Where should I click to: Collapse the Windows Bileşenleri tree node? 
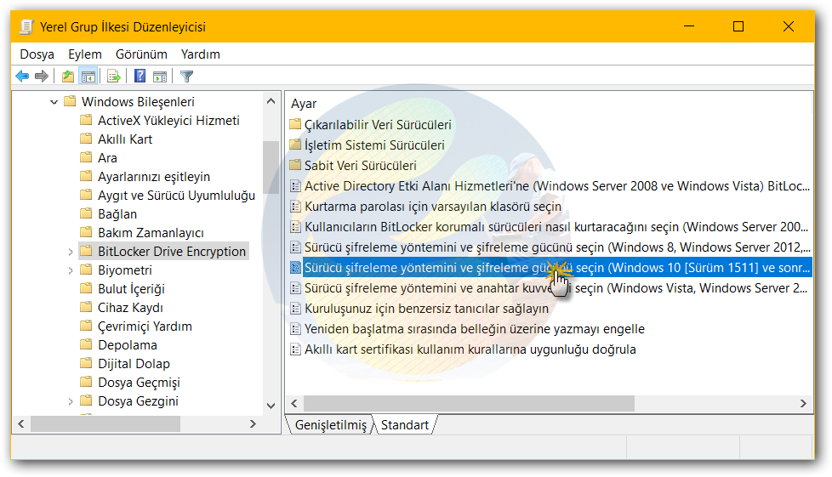point(54,102)
